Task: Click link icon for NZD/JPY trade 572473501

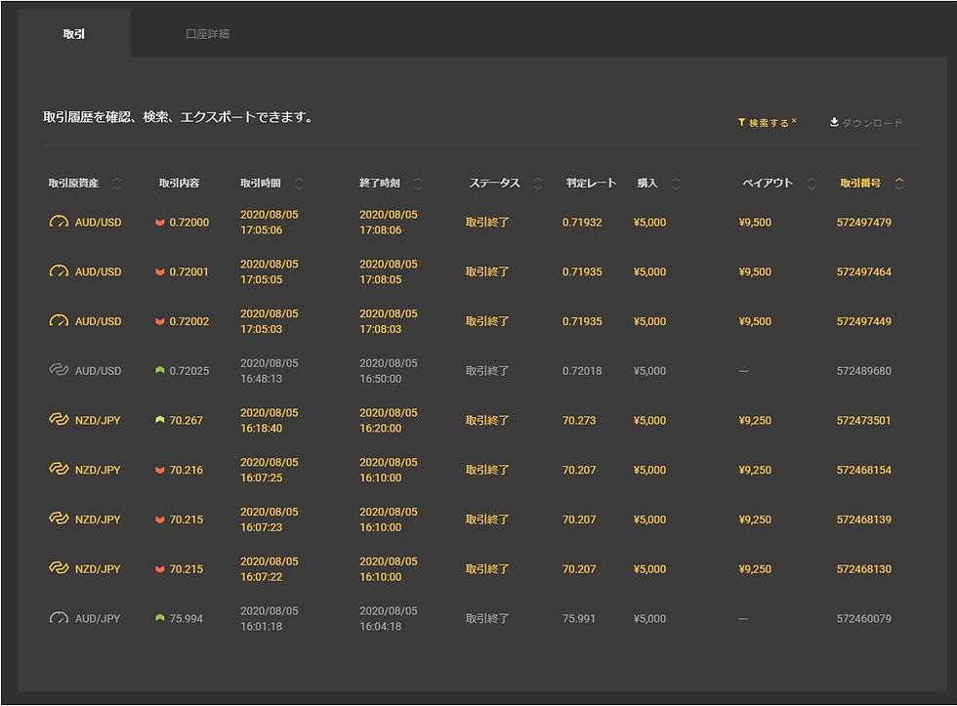Action: pos(59,419)
